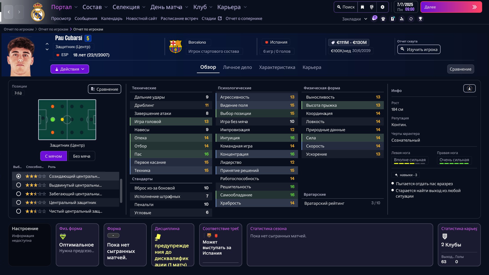Click the attribute polygon view icon in Инфо
489x275 pixels.
pos(469,88)
